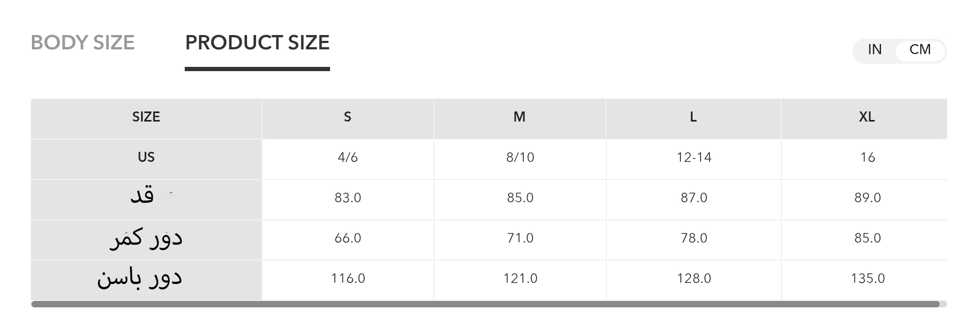Click the US size 12-14 cell

pyautogui.click(x=694, y=158)
